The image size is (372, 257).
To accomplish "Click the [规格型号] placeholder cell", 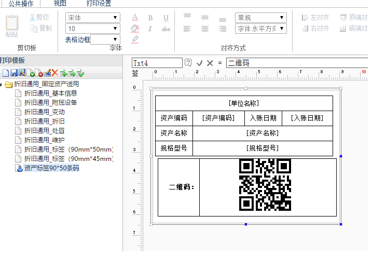I will pyautogui.click(x=263, y=148).
